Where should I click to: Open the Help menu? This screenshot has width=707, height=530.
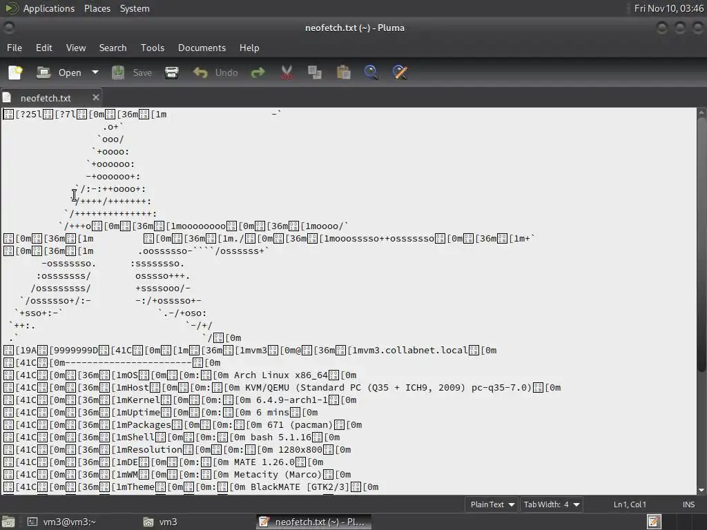[x=249, y=48]
